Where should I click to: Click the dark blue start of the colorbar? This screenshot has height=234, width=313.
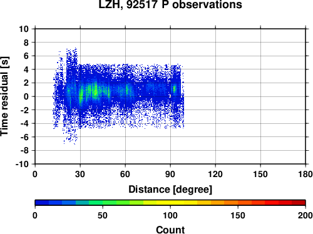pos(42,203)
